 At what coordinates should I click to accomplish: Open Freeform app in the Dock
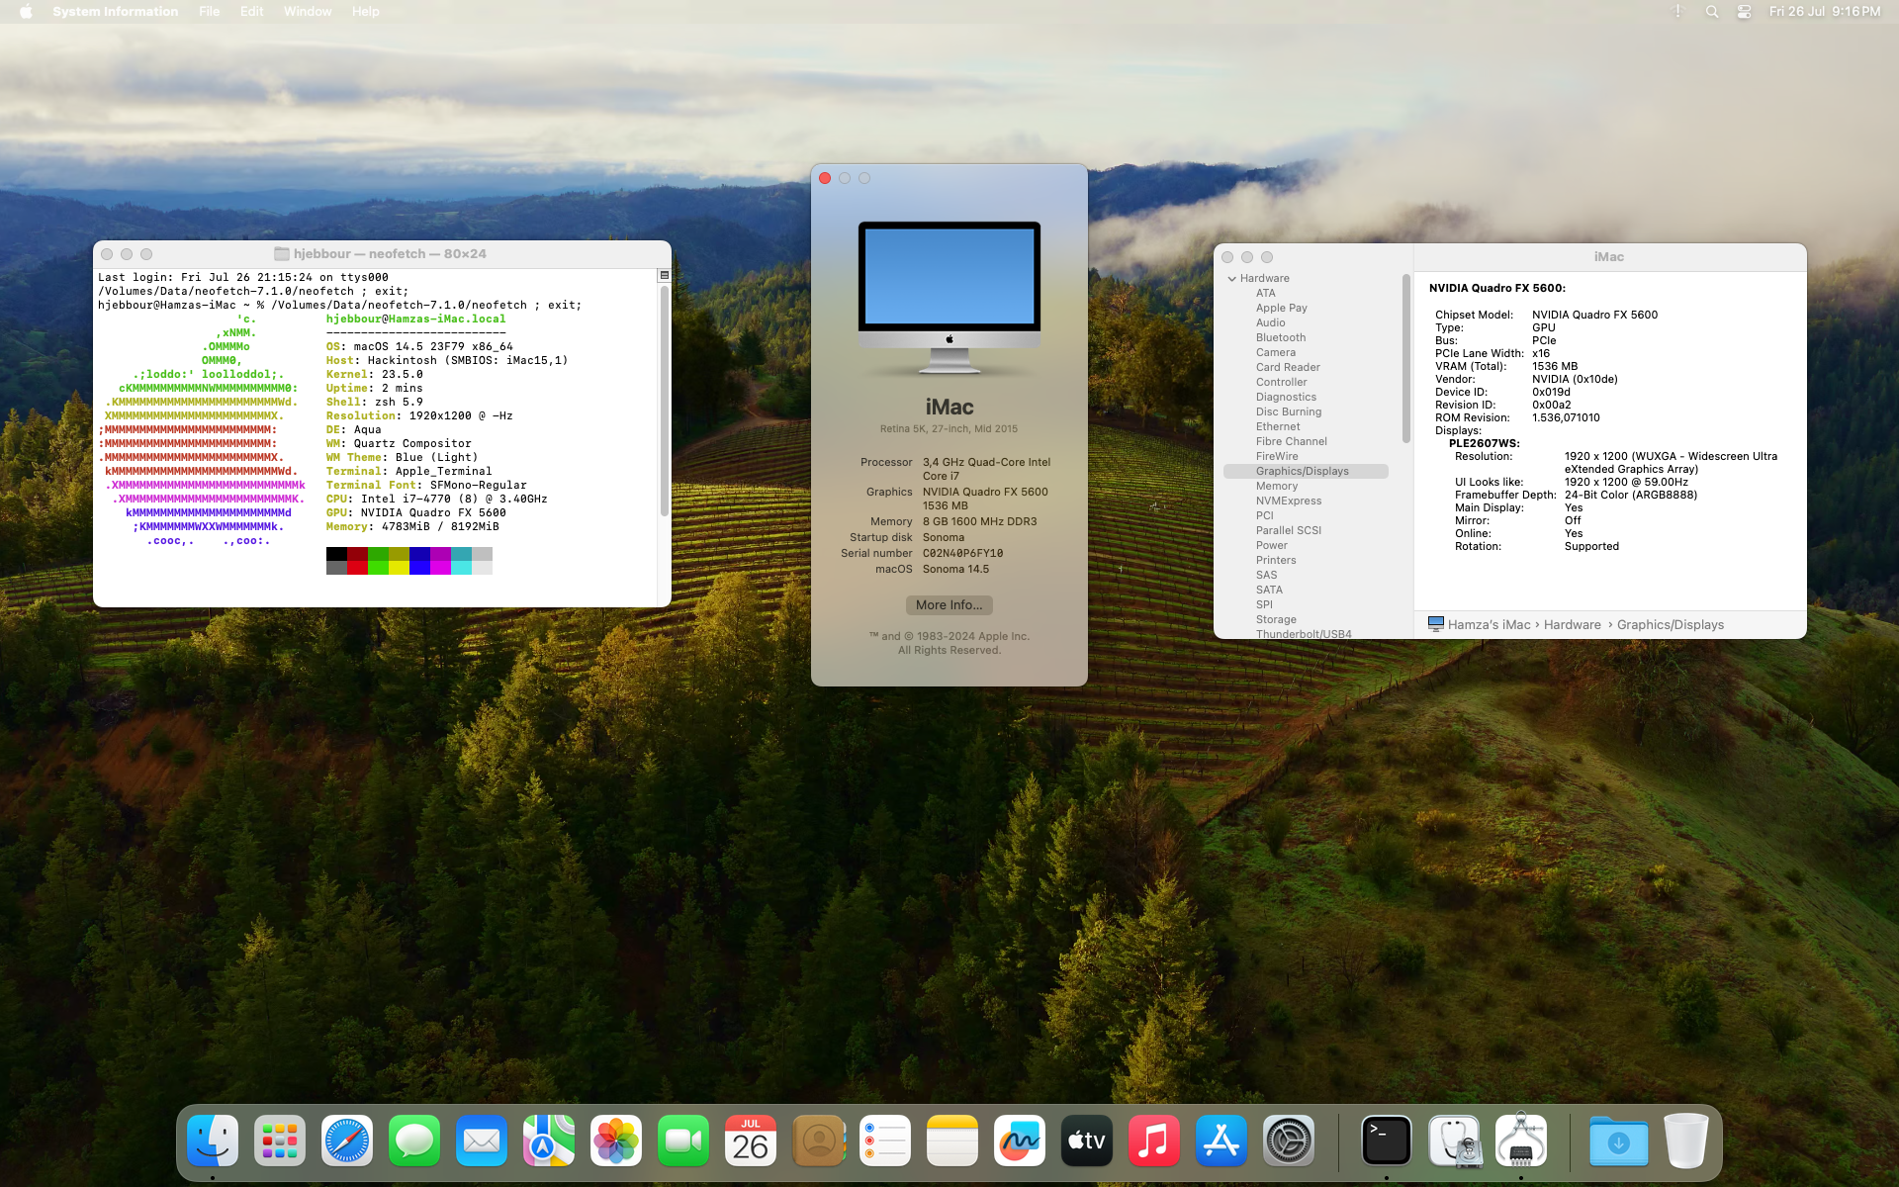click(1020, 1141)
